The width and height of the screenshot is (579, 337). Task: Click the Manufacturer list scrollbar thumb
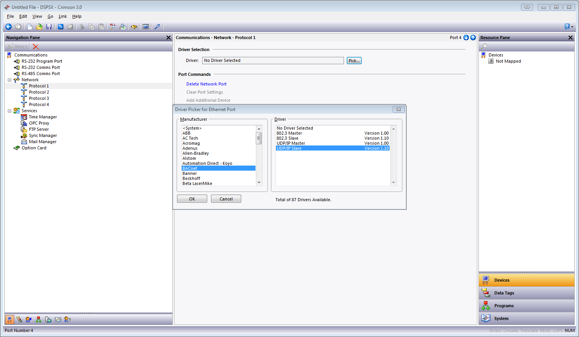pos(259,138)
